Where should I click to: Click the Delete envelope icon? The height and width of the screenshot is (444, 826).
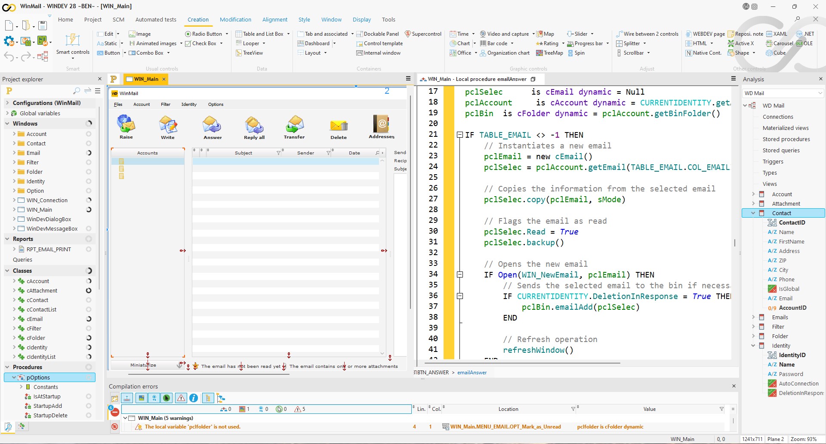[x=339, y=125]
